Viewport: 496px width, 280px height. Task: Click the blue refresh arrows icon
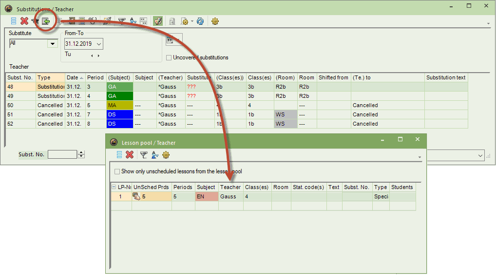200,21
